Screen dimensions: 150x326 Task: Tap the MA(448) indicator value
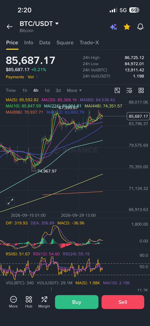coord(103,106)
